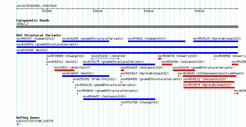Image resolution: width=246 pixels, height=127 pixels.
Task: Click nsv4508640 (gnomADStructuralVariants) label
Action: 108,91
